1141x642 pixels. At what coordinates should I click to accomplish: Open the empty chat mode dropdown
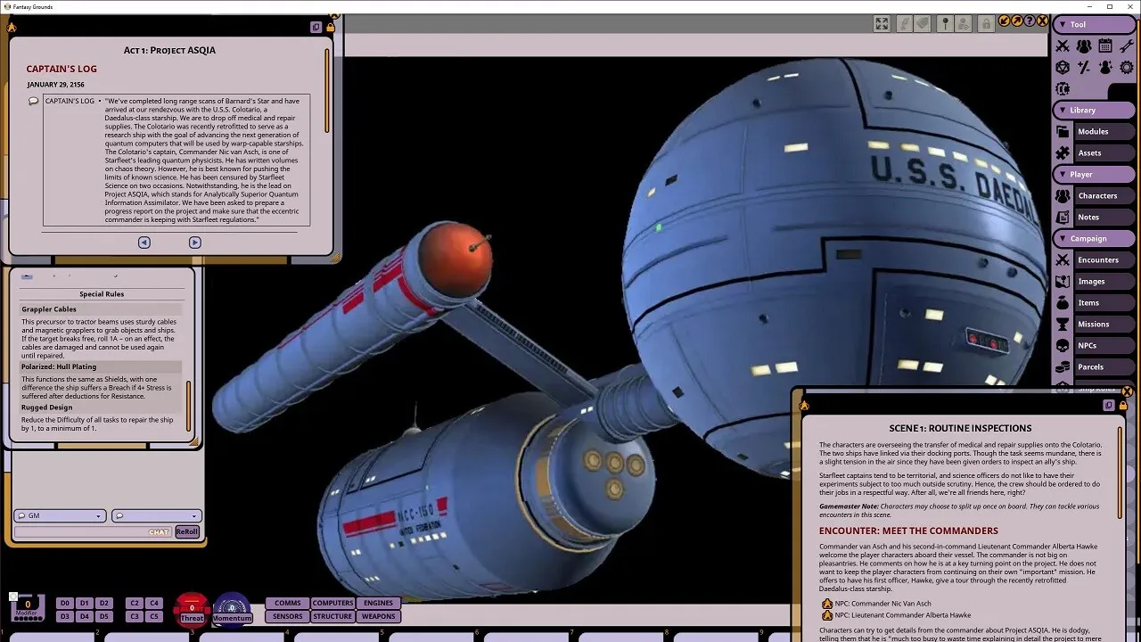(x=156, y=515)
